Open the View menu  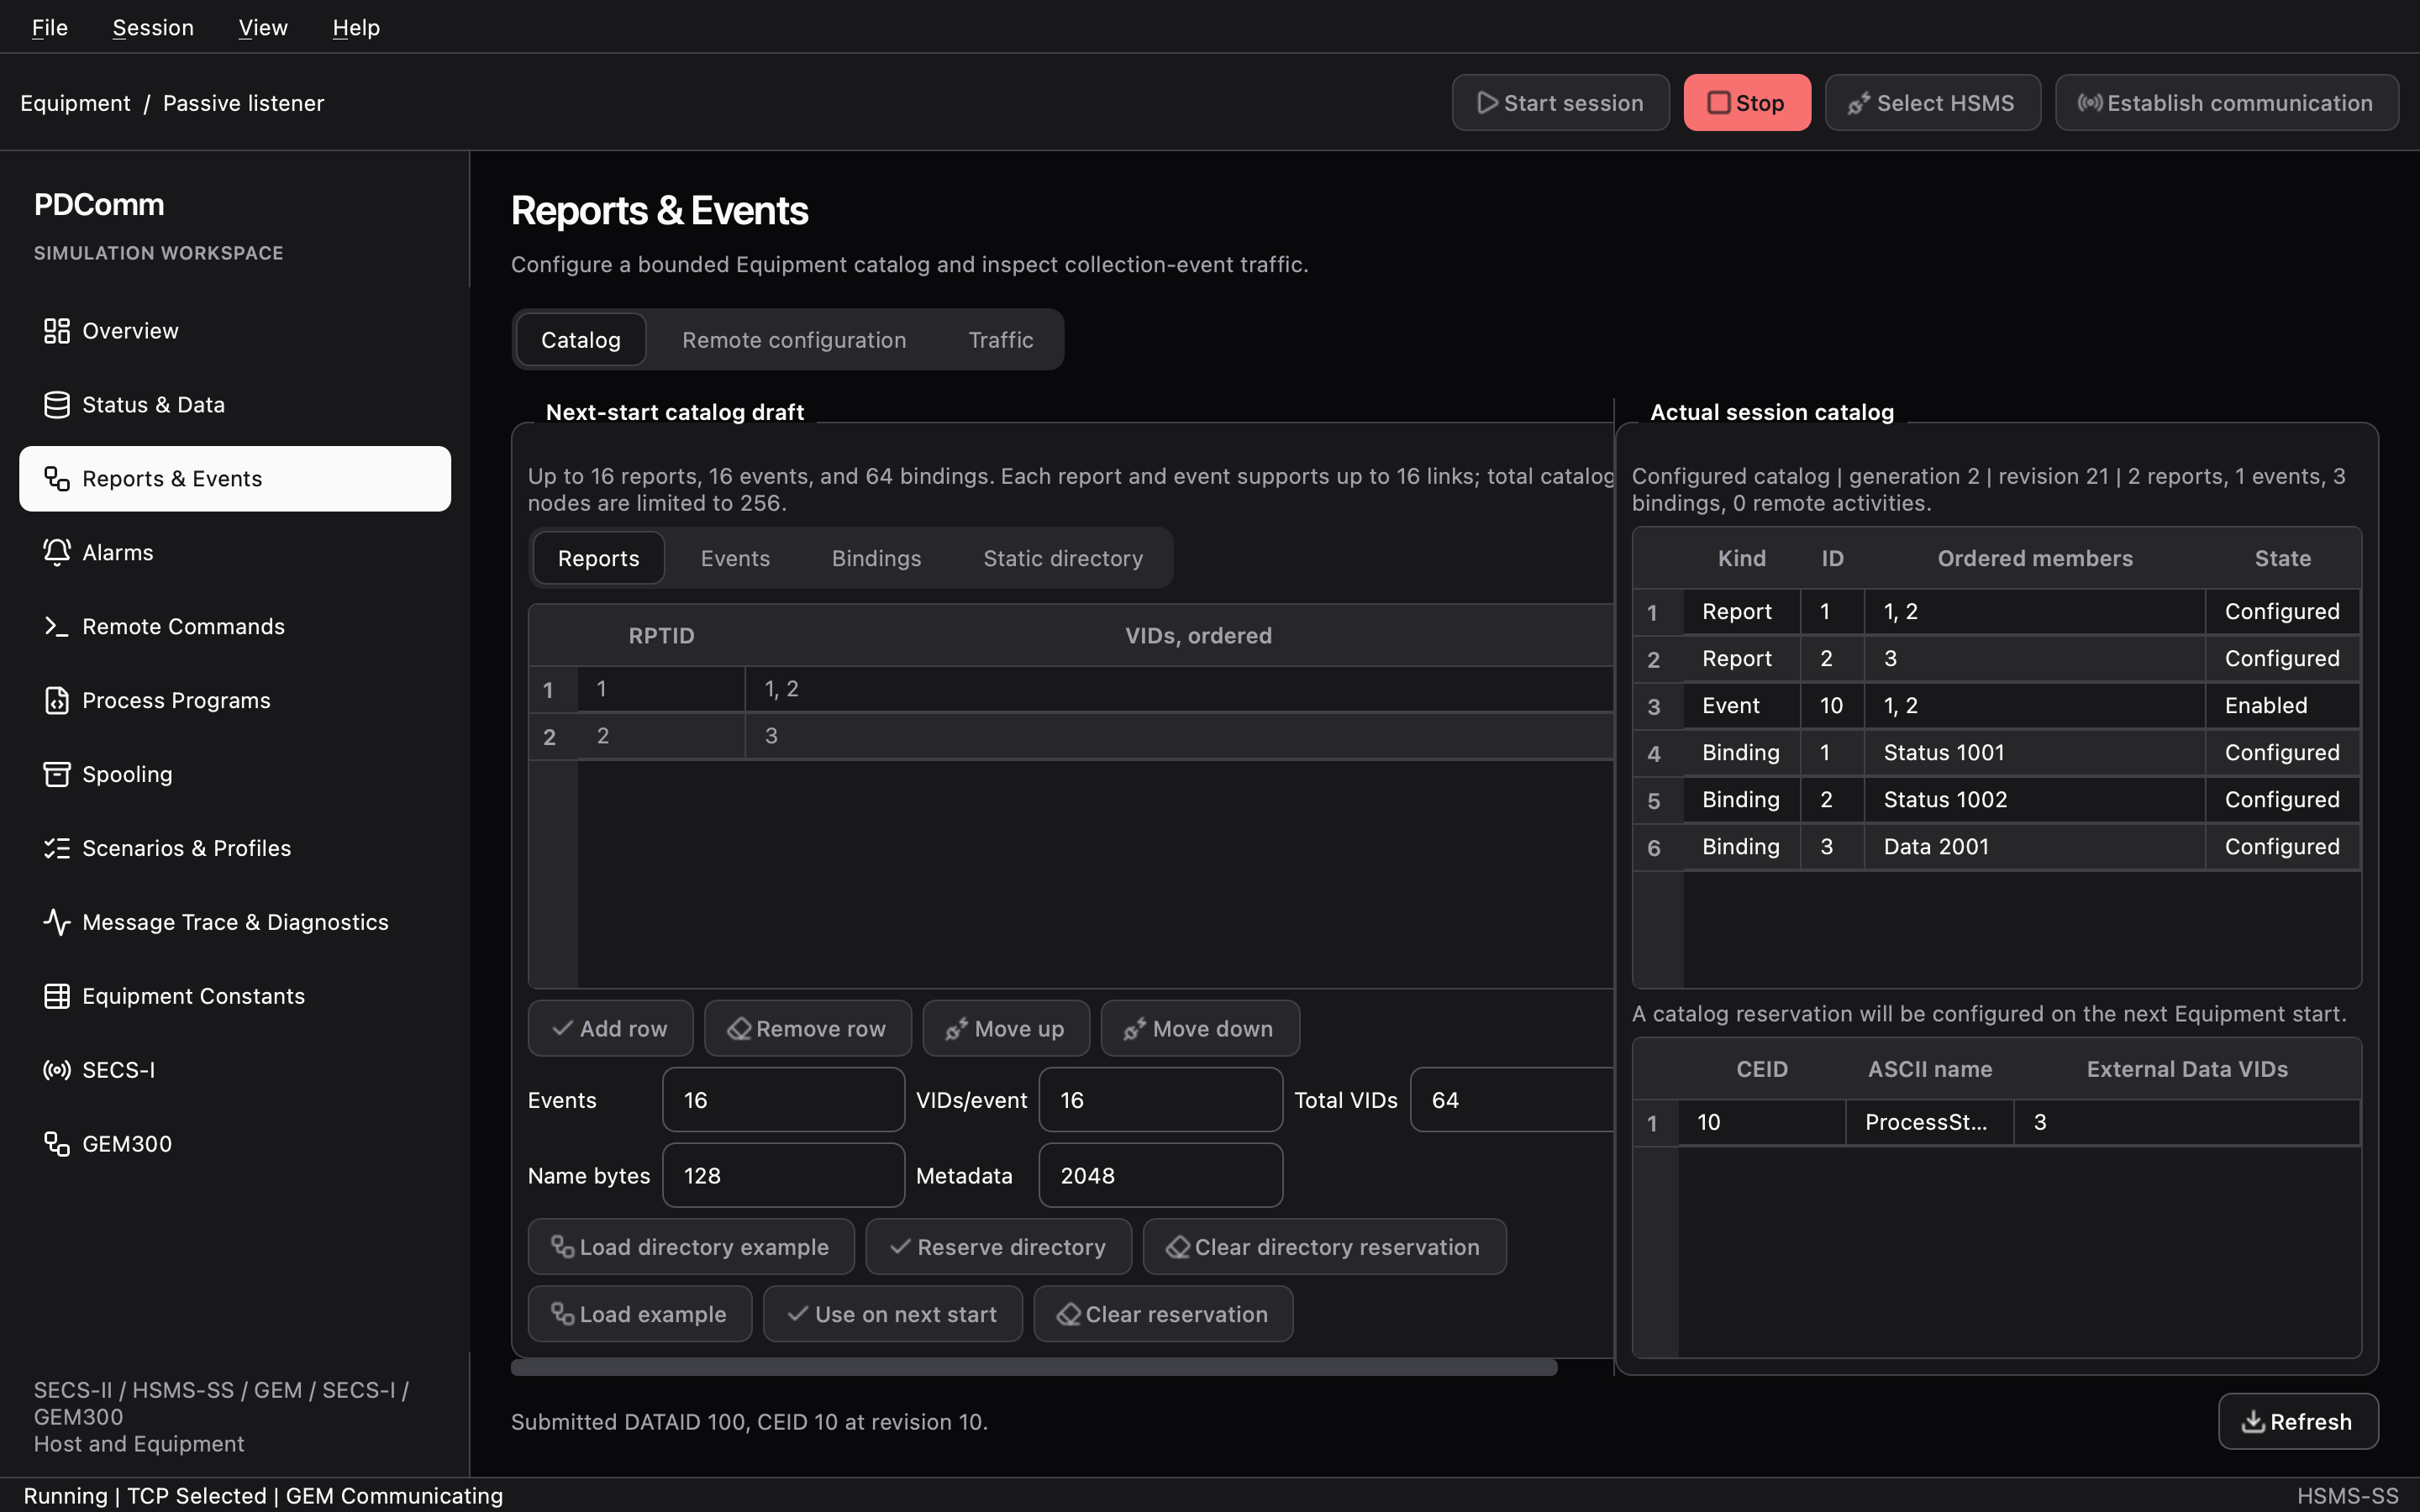263,28
